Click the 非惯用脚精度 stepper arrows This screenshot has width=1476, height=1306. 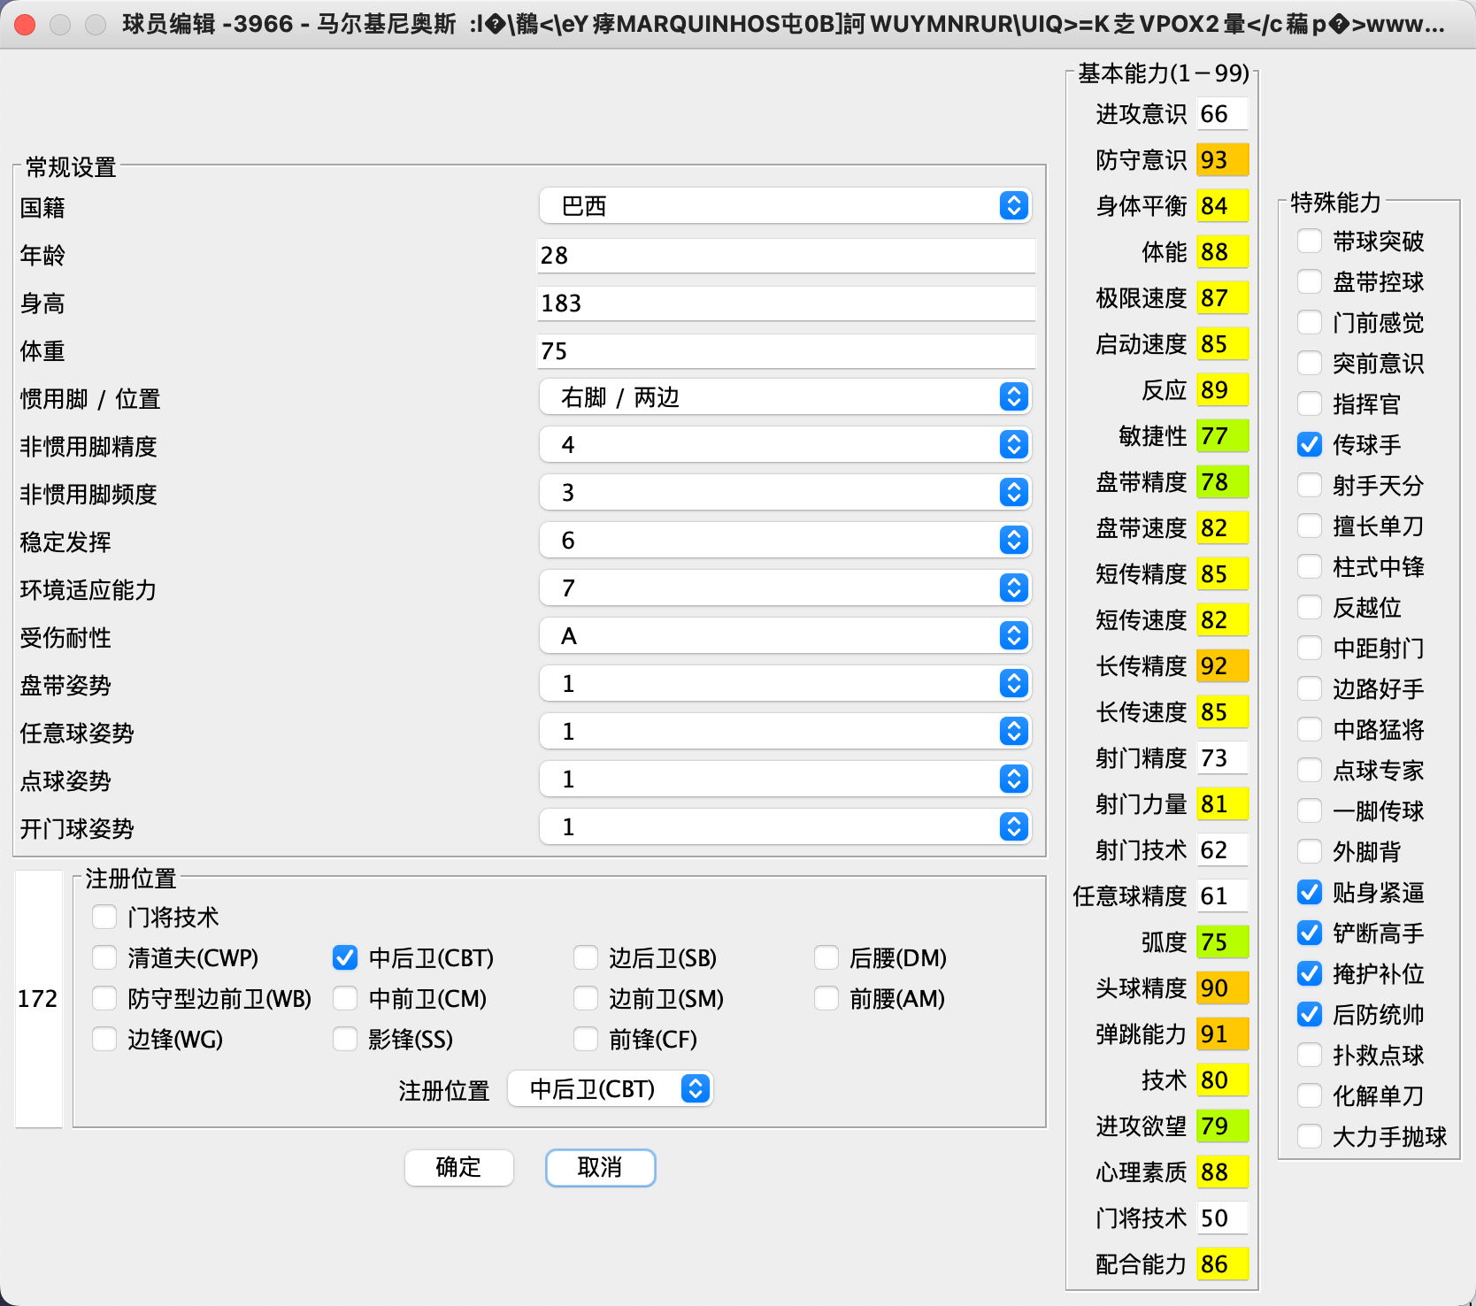[x=1014, y=445]
